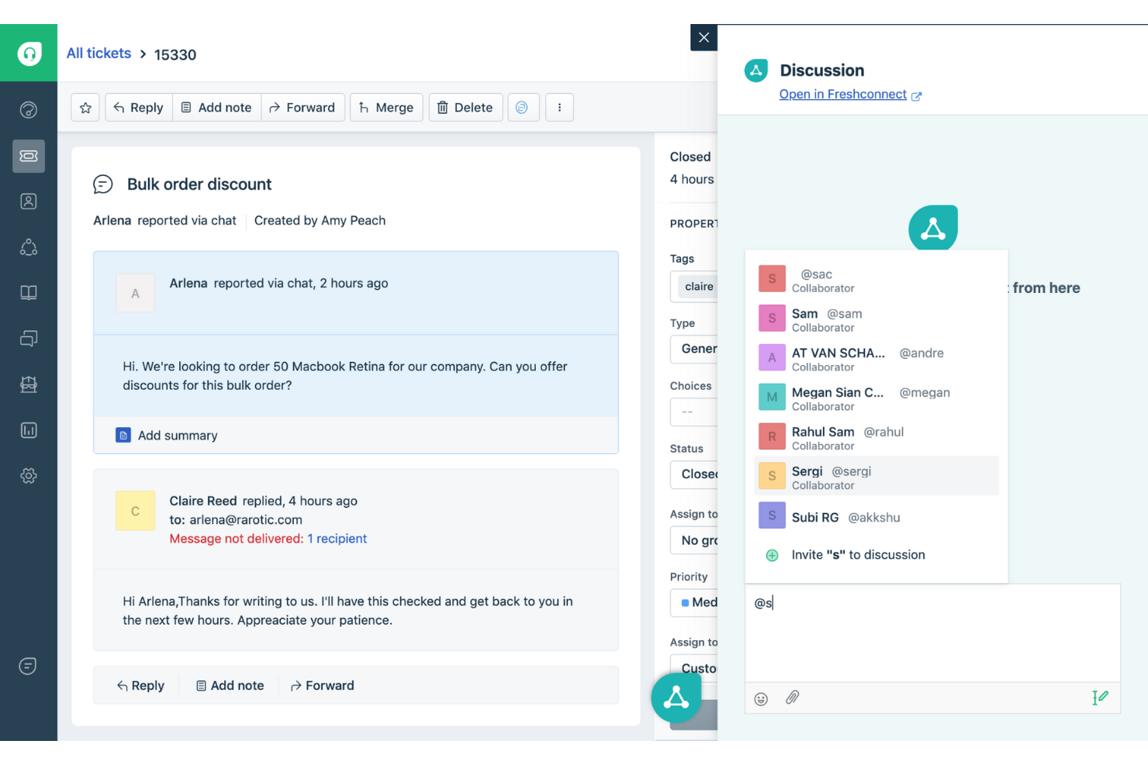Click the Freshconnect floating teal icon

(x=676, y=698)
